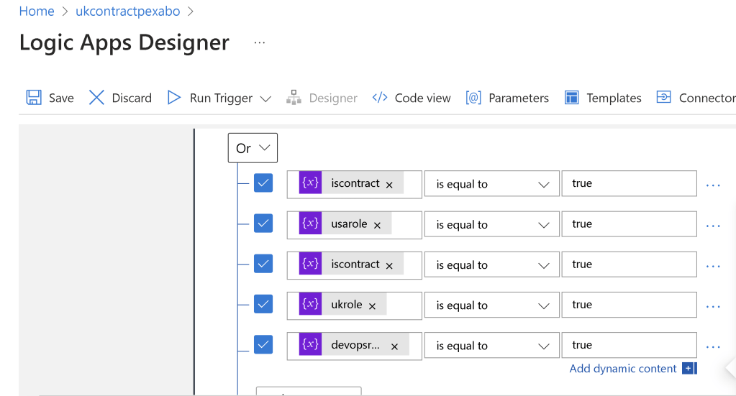
Task: Open the Parameters panel
Action: [x=519, y=98]
